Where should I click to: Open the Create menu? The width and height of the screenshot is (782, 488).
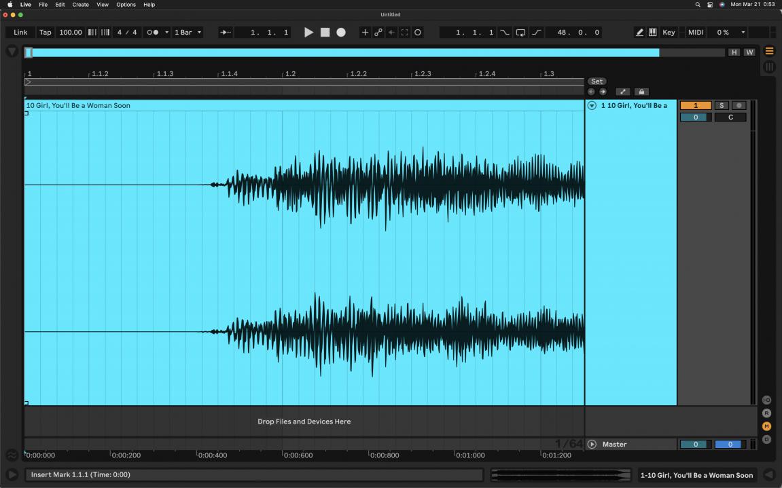[x=80, y=5]
